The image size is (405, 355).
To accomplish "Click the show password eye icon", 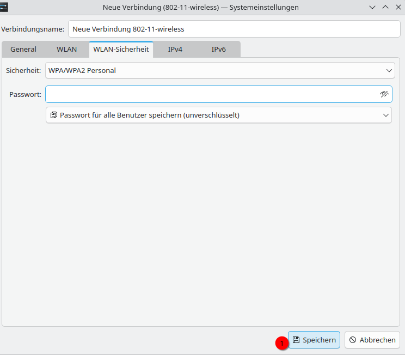I will [384, 94].
